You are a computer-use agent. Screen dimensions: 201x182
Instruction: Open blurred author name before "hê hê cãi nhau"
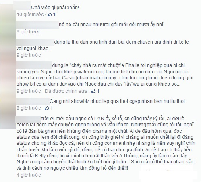(x=37, y=25)
